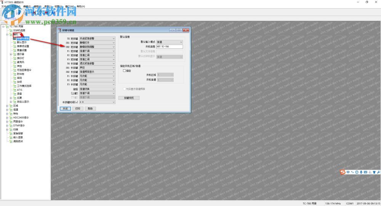The height and width of the screenshot is (206, 381).
Task: Open 旋钮 dropdown showing 信道切换
Action: pos(97,89)
